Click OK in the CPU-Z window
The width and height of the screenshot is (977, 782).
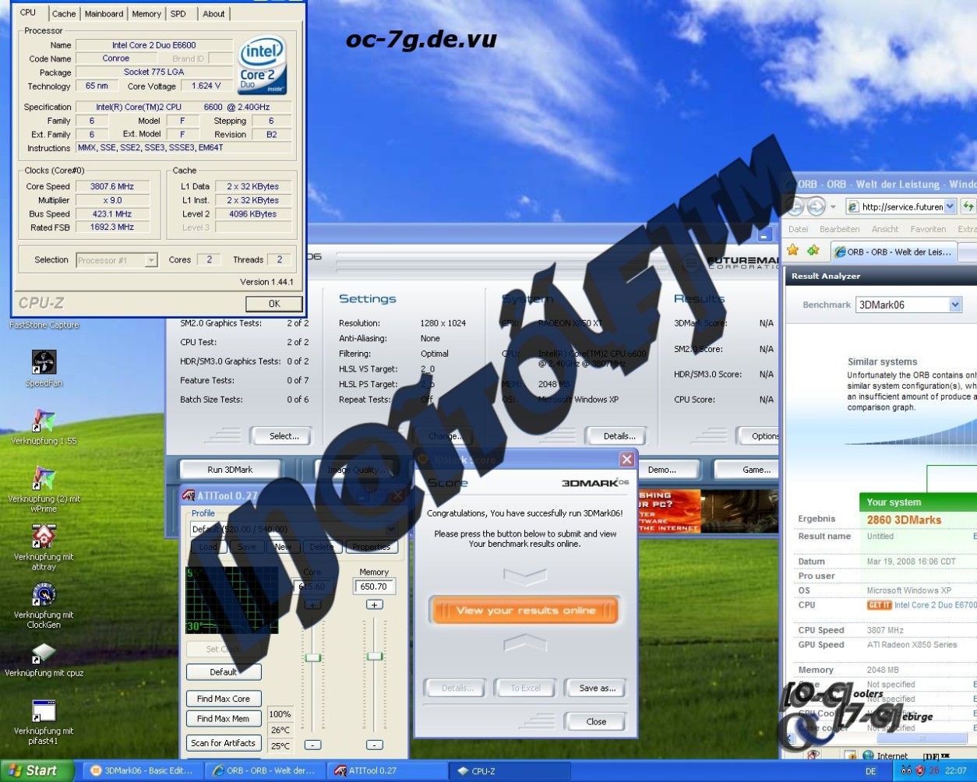tap(274, 304)
